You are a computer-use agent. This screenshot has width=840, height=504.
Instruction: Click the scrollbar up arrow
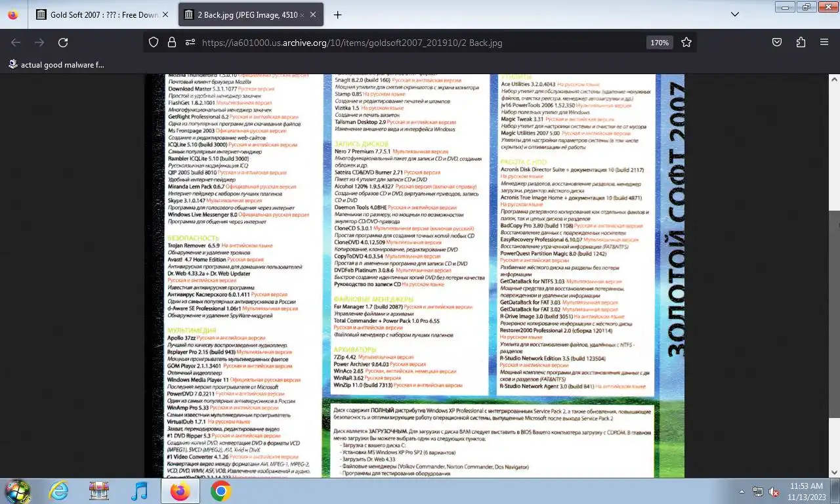click(834, 79)
